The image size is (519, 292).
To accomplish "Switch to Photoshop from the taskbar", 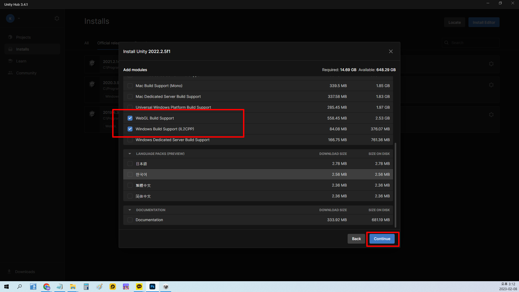I will coord(152,287).
